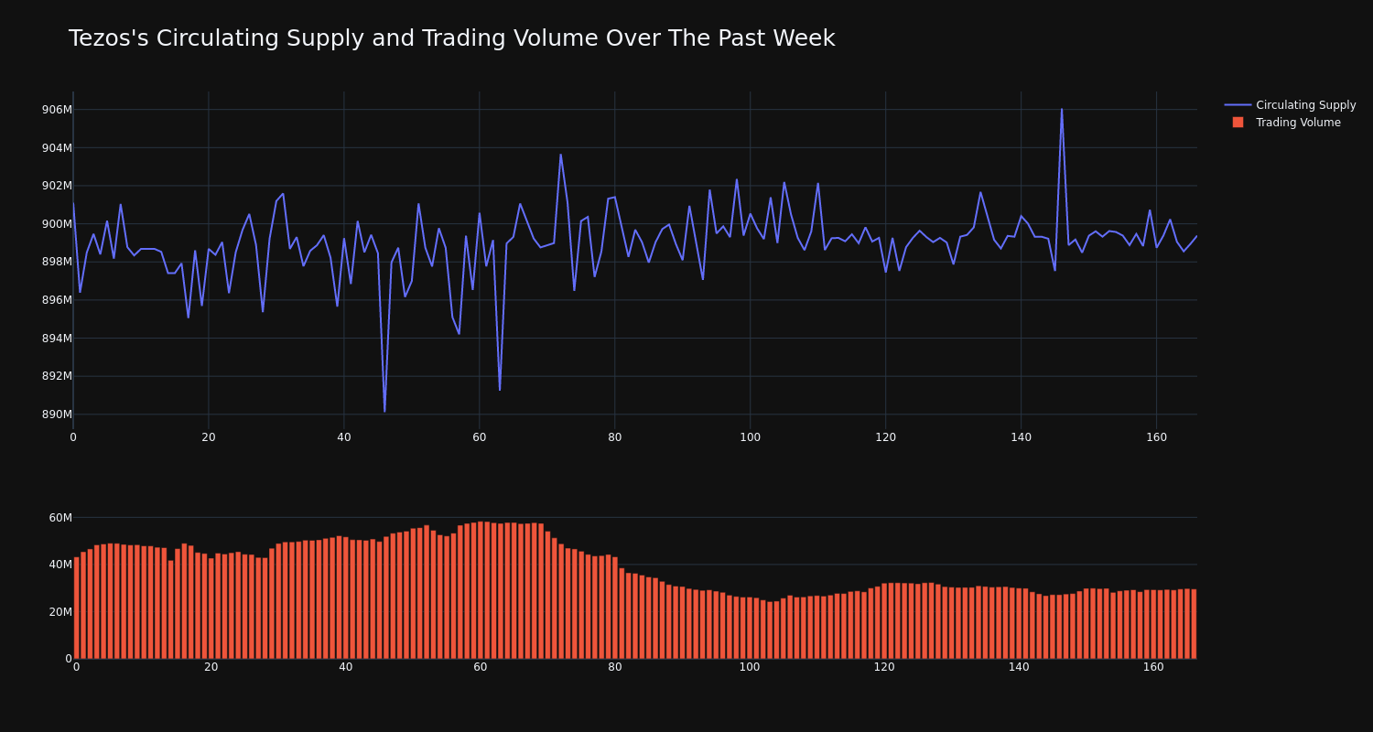Click the 898M label on the supply axis
The image size is (1373, 732).
pyautogui.click(x=57, y=262)
